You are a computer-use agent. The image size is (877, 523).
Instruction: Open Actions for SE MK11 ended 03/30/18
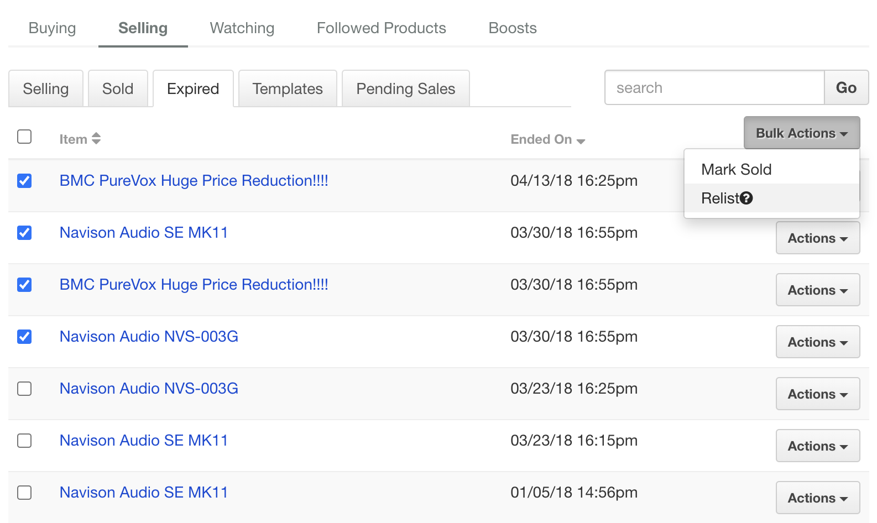click(x=818, y=238)
